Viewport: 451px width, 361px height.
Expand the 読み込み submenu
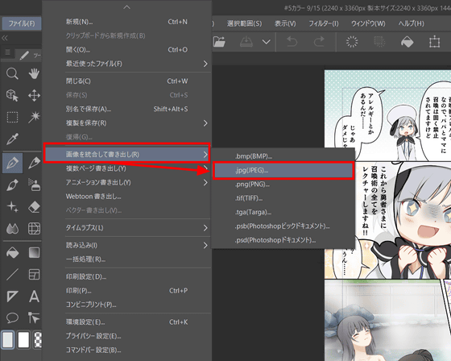click(205, 246)
